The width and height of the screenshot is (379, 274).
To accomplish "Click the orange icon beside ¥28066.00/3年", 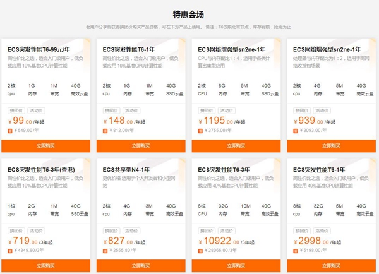I will click(x=200, y=251).
